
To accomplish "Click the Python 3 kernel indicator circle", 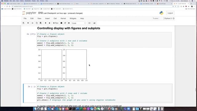I will click(x=174, y=18).
